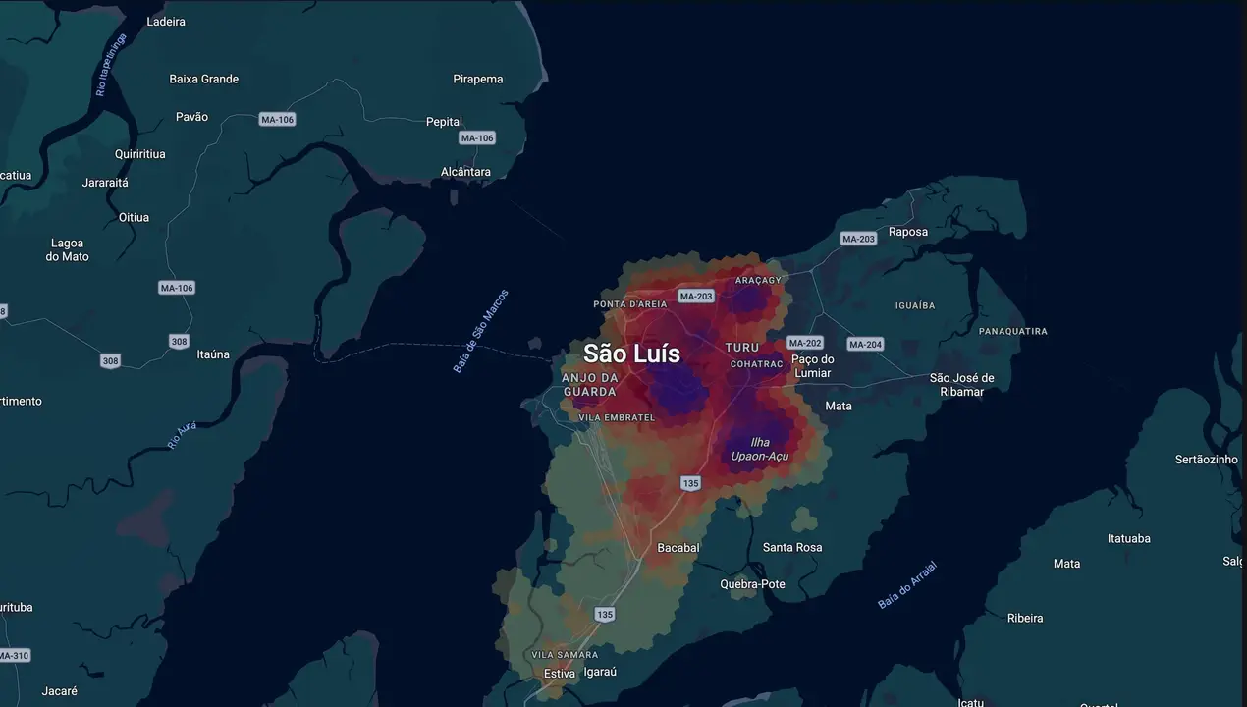
Task: Click the TURU neighborhood label
Action: (x=742, y=348)
